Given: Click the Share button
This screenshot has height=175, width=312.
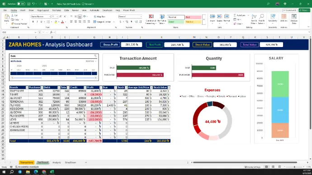Looking at the screenshot, I should coord(304,10).
